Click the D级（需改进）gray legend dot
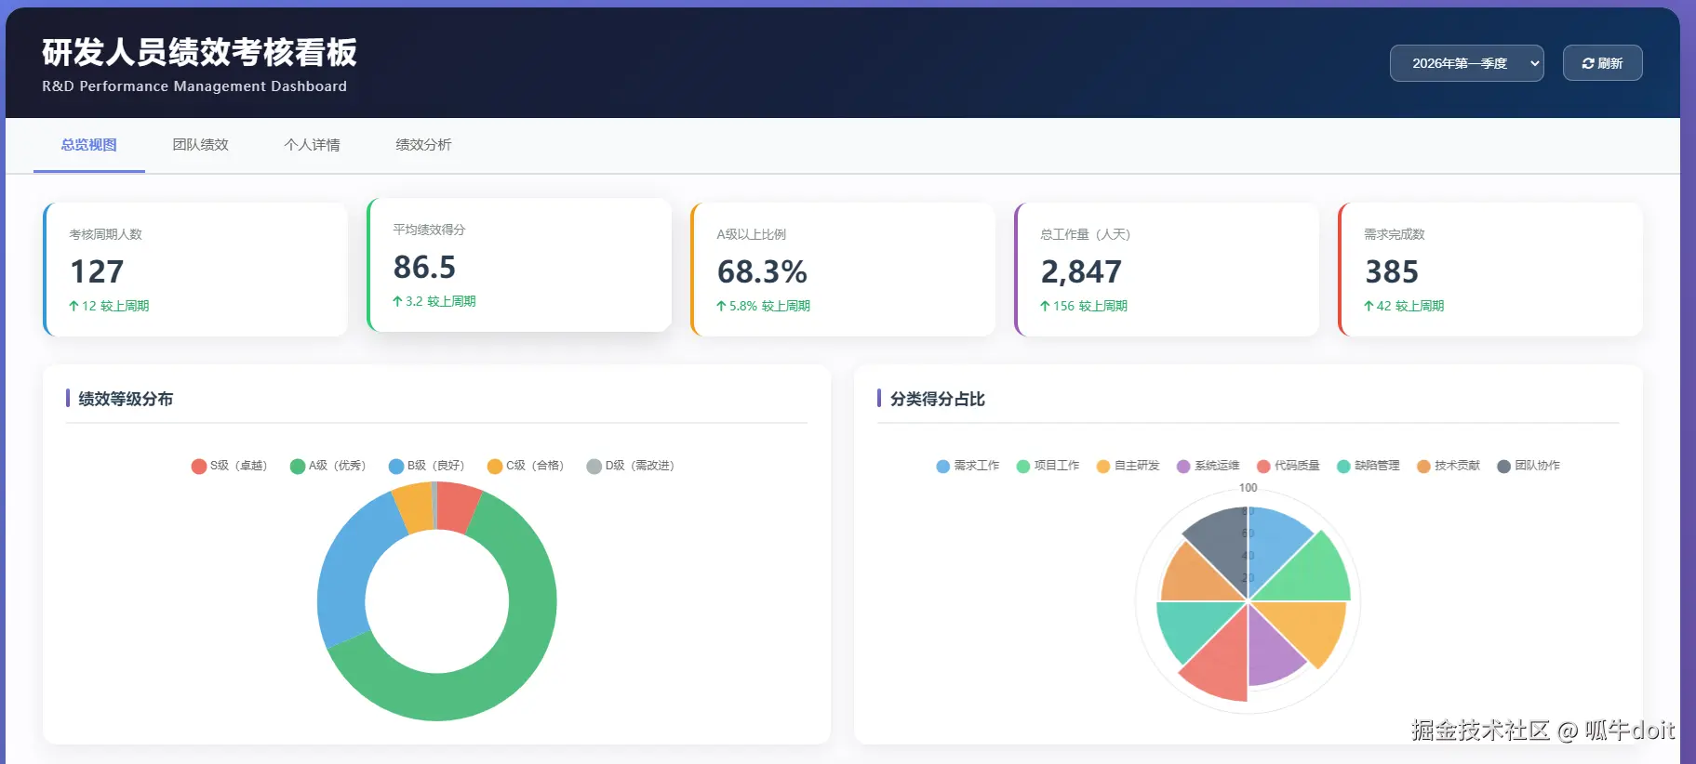Viewport: 1696px width, 764px height. point(594,466)
